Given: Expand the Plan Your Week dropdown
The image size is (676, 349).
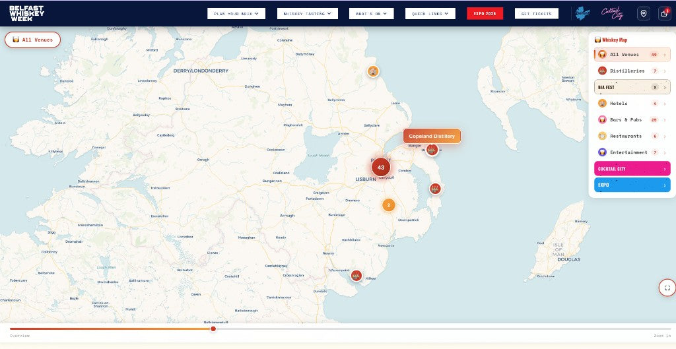Looking at the screenshot, I should click(x=236, y=13).
